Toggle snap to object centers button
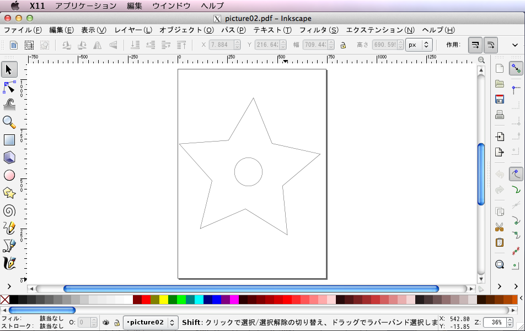 tap(516, 266)
